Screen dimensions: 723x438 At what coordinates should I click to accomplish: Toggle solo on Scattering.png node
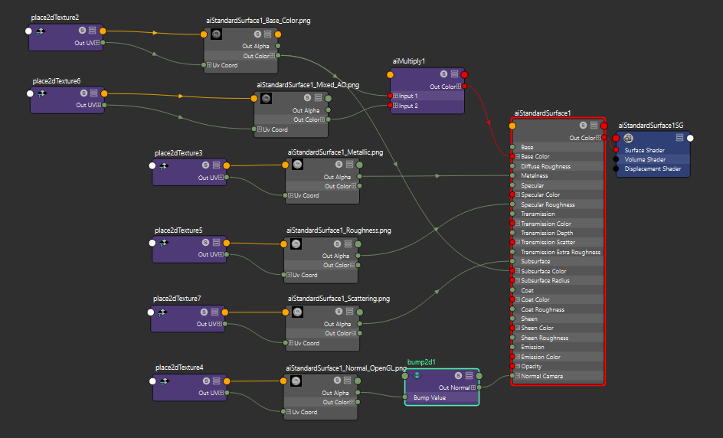tap(339, 312)
